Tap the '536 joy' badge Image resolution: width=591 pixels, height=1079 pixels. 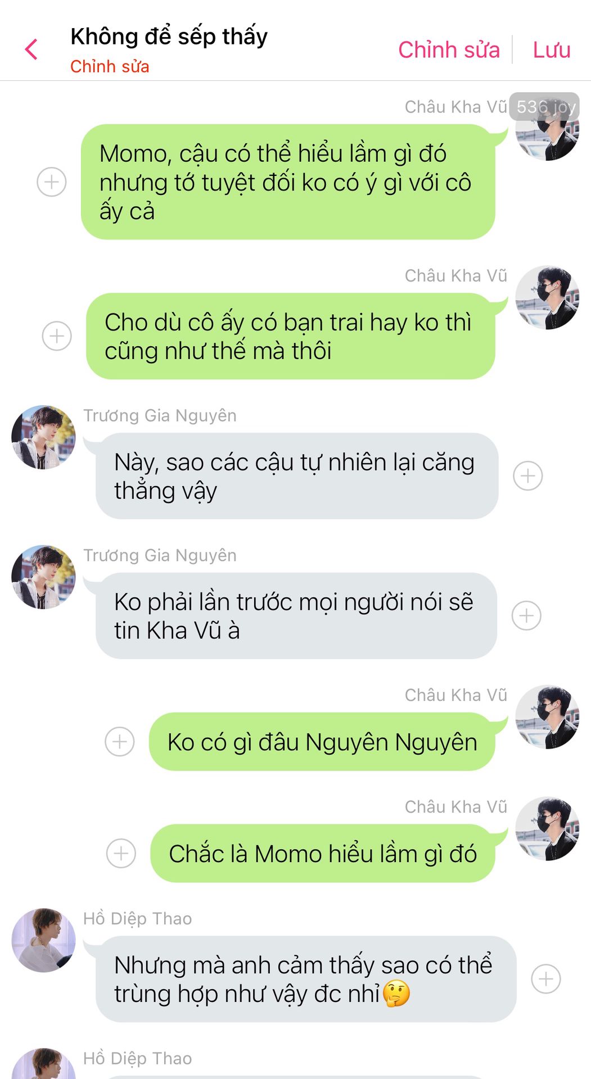(x=544, y=107)
